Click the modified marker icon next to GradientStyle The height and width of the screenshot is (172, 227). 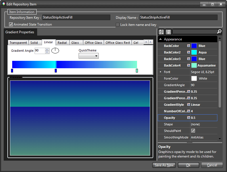188,105
